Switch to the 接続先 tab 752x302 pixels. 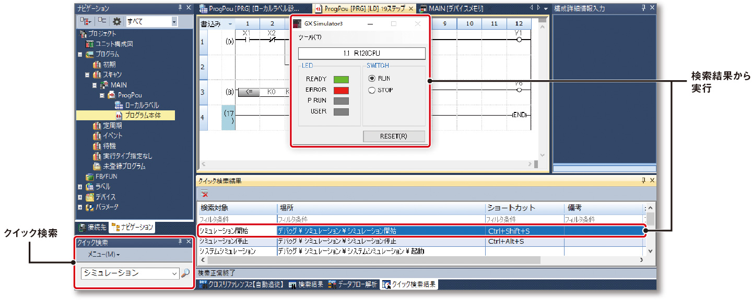(92, 227)
